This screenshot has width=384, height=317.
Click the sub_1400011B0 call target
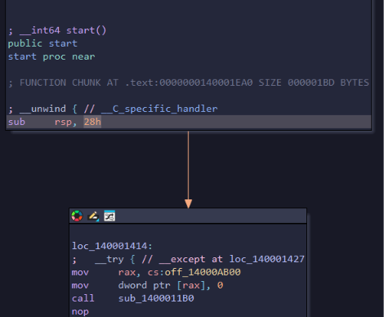(x=156, y=298)
